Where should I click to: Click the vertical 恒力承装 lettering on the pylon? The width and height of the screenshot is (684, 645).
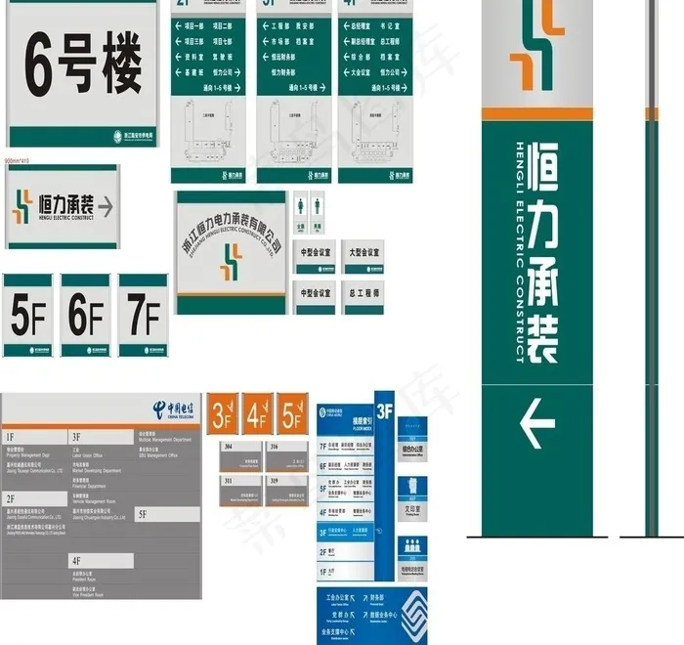tap(542, 253)
